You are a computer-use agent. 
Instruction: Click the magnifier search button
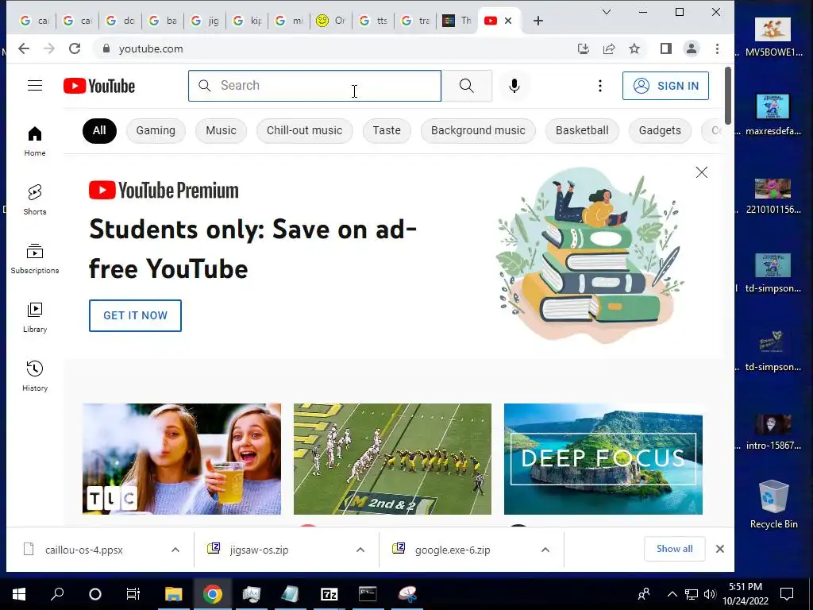coord(467,86)
